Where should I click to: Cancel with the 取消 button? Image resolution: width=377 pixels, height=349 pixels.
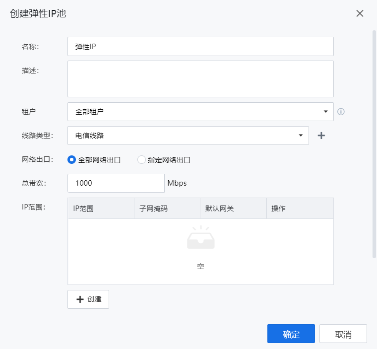343,334
